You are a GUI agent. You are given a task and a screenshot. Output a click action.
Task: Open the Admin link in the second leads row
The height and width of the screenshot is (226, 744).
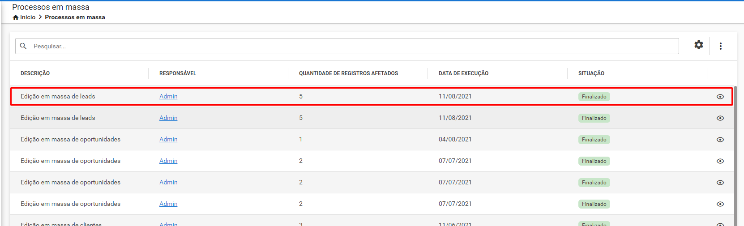(x=168, y=118)
